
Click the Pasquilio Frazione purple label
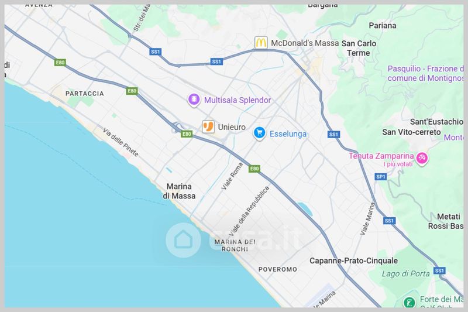click(425, 73)
